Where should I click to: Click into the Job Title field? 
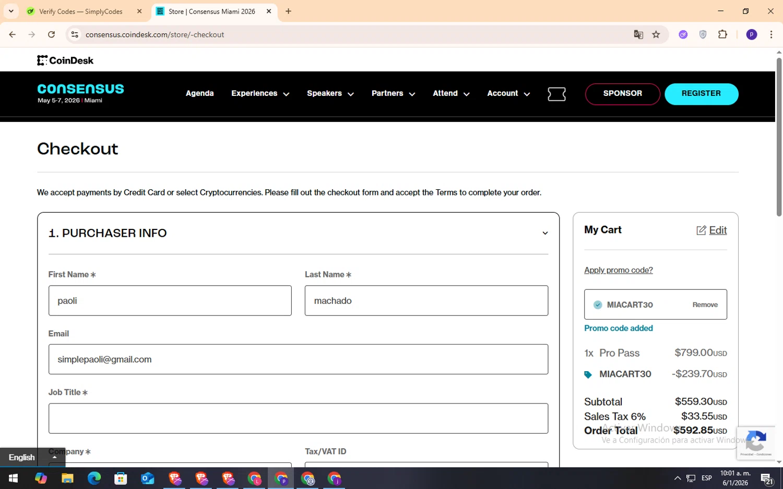(298, 418)
